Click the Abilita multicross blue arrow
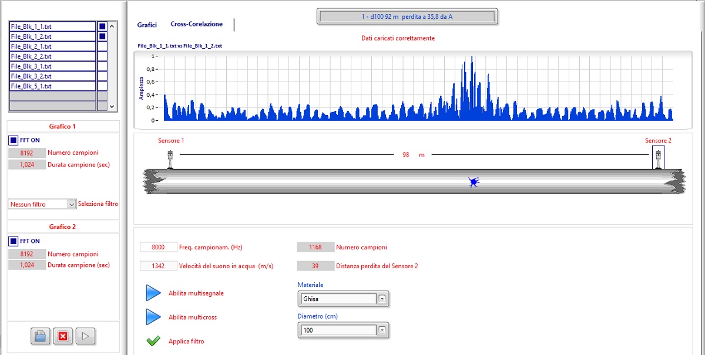 (x=153, y=317)
